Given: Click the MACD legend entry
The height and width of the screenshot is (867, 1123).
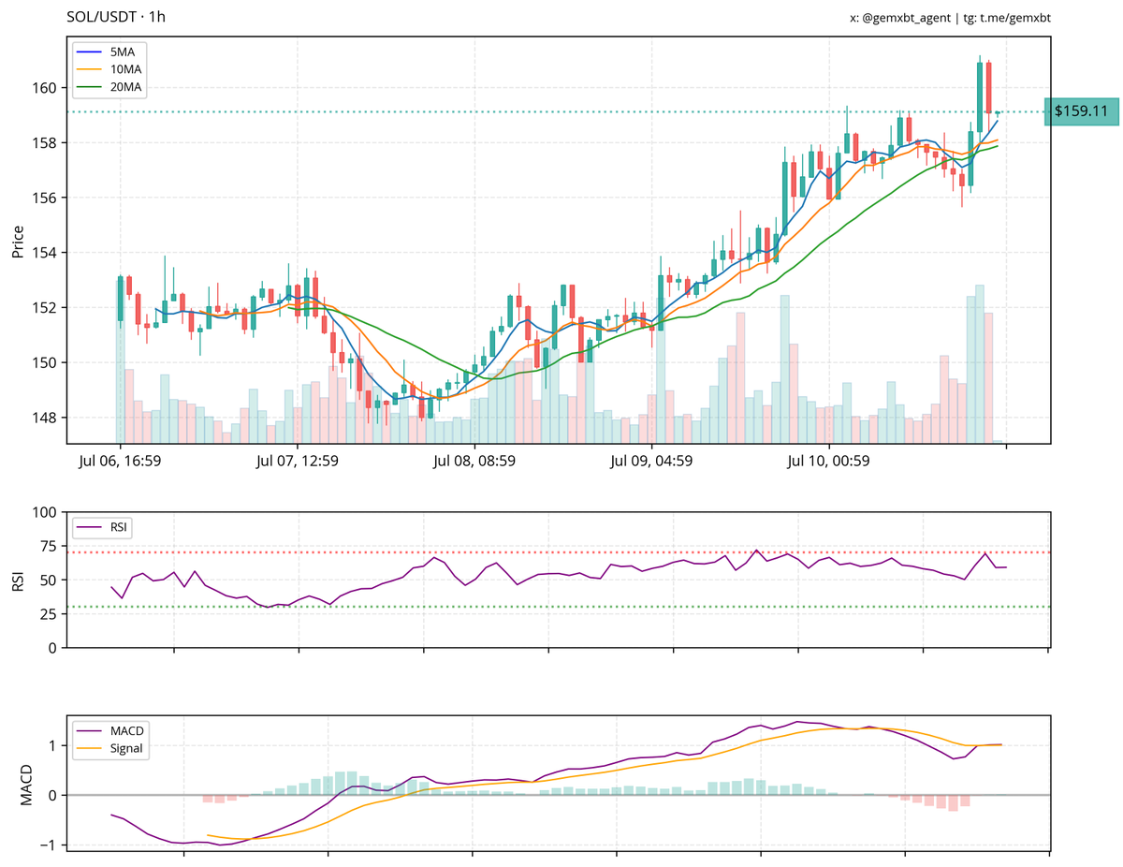Looking at the screenshot, I should [112, 731].
